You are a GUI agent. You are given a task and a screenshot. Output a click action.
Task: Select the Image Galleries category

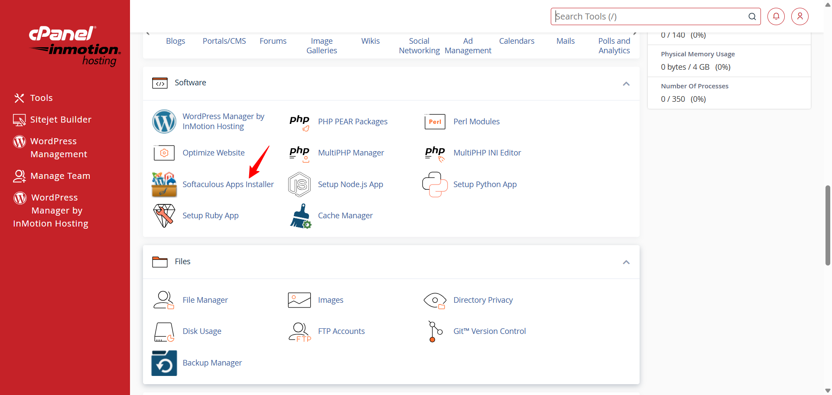(322, 46)
